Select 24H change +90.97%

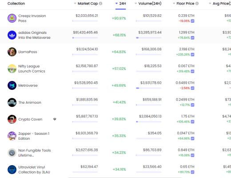[119, 18]
